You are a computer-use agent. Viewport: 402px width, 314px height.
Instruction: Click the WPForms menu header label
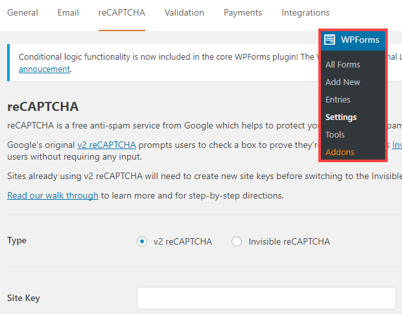coord(360,40)
